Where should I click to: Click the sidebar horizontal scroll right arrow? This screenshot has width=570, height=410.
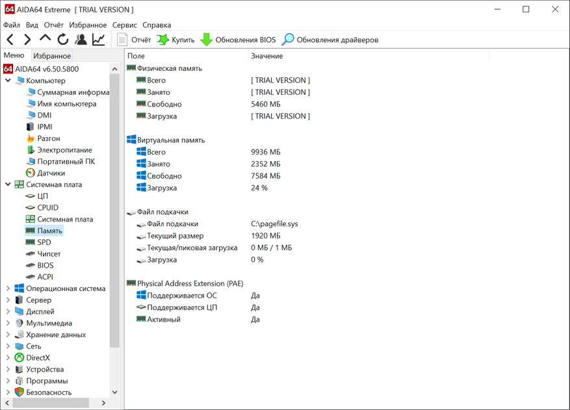[103, 403]
